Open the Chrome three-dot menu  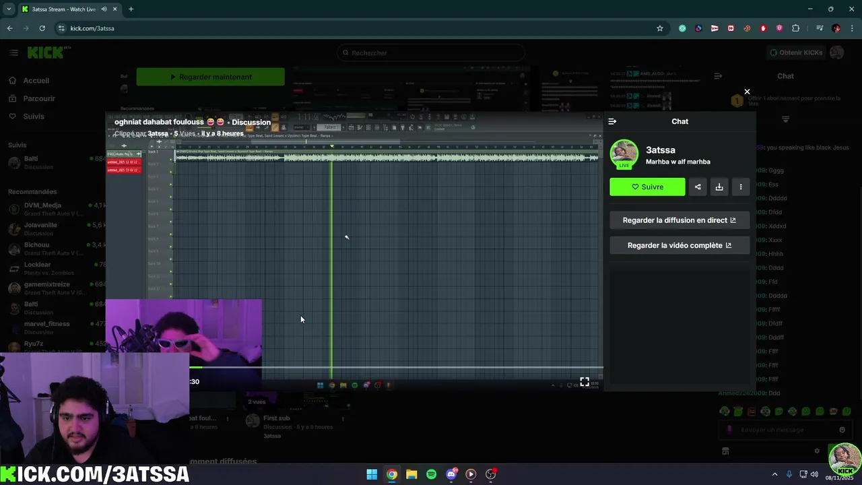[x=851, y=28]
